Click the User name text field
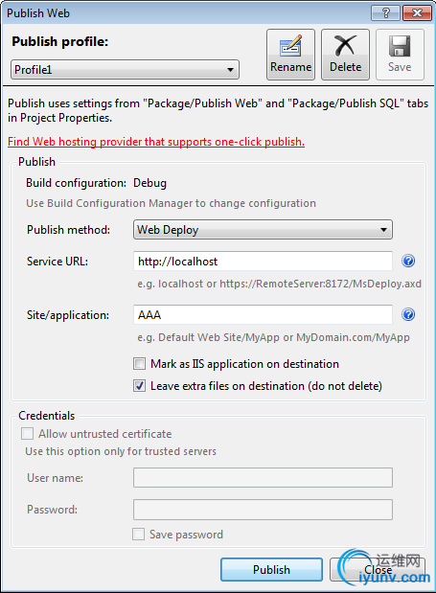This screenshot has width=436, height=593. pos(263,478)
